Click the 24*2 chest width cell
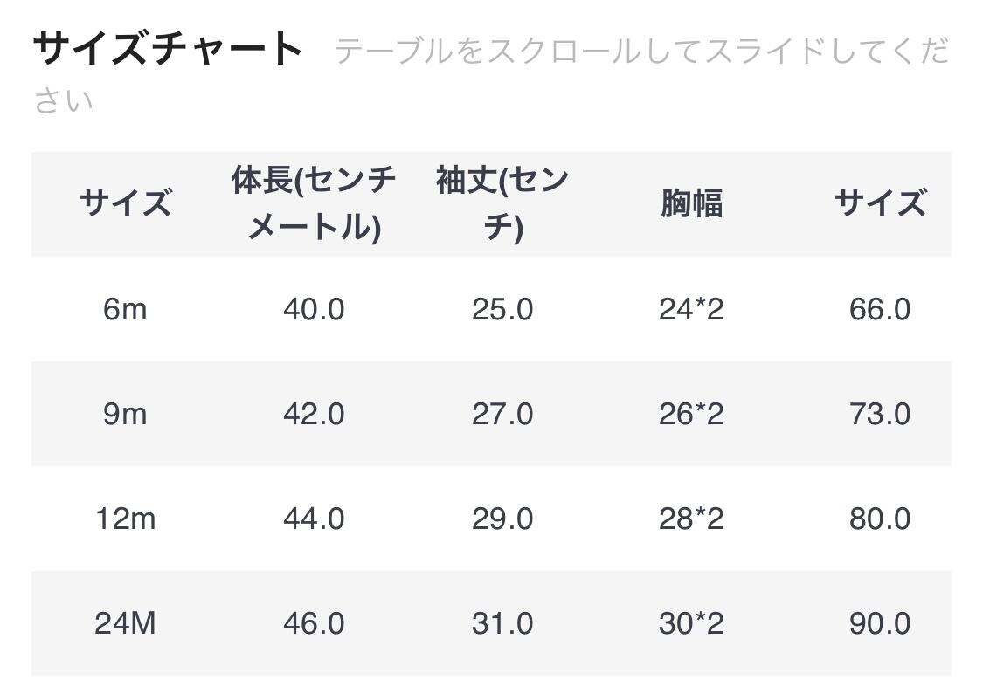Viewport: 983px width, 680px height. click(x=691, y=309)
